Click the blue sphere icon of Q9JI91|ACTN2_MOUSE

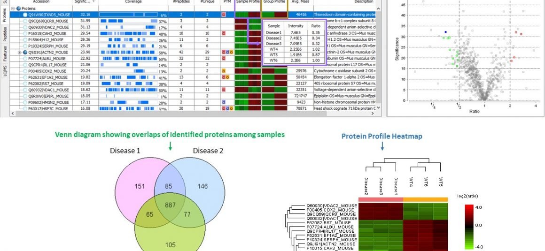(25, 53)
